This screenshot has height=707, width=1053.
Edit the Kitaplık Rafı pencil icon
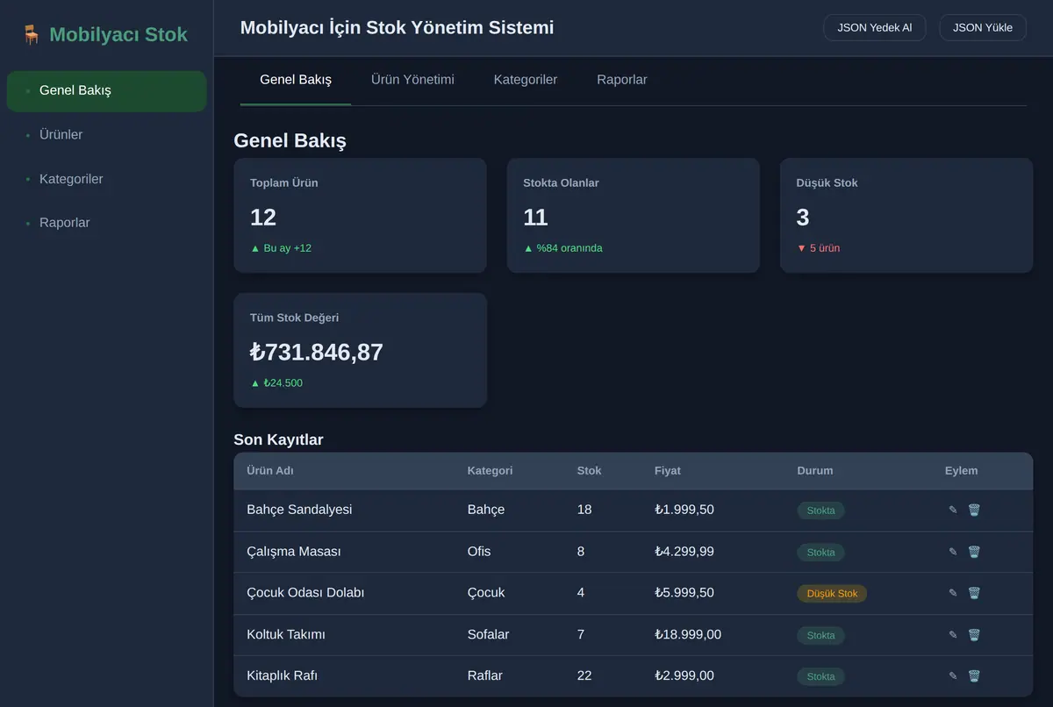click(953, 676)
